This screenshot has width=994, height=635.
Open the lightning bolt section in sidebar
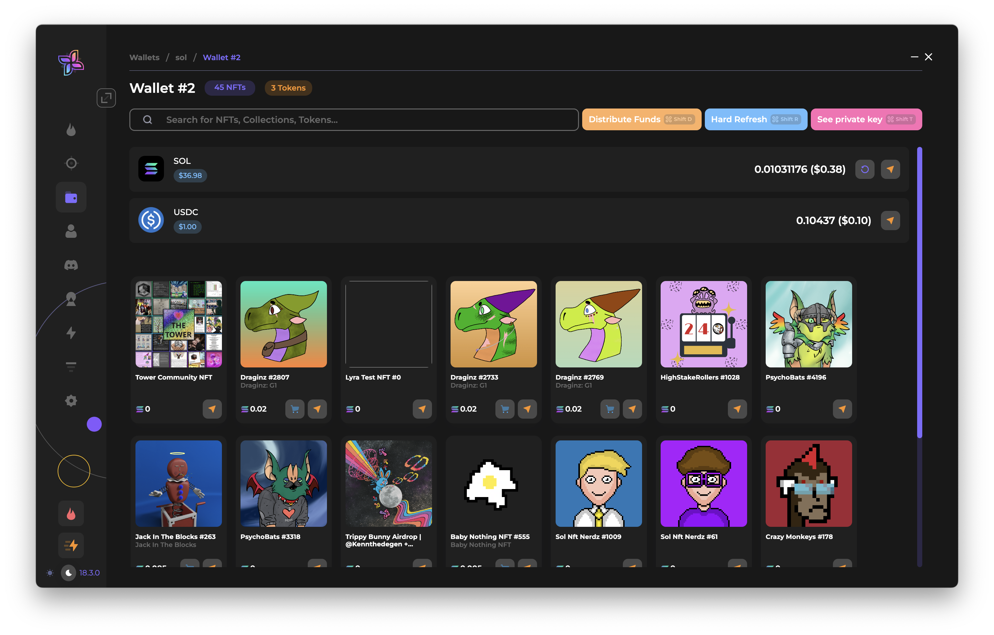click(71, 333)
